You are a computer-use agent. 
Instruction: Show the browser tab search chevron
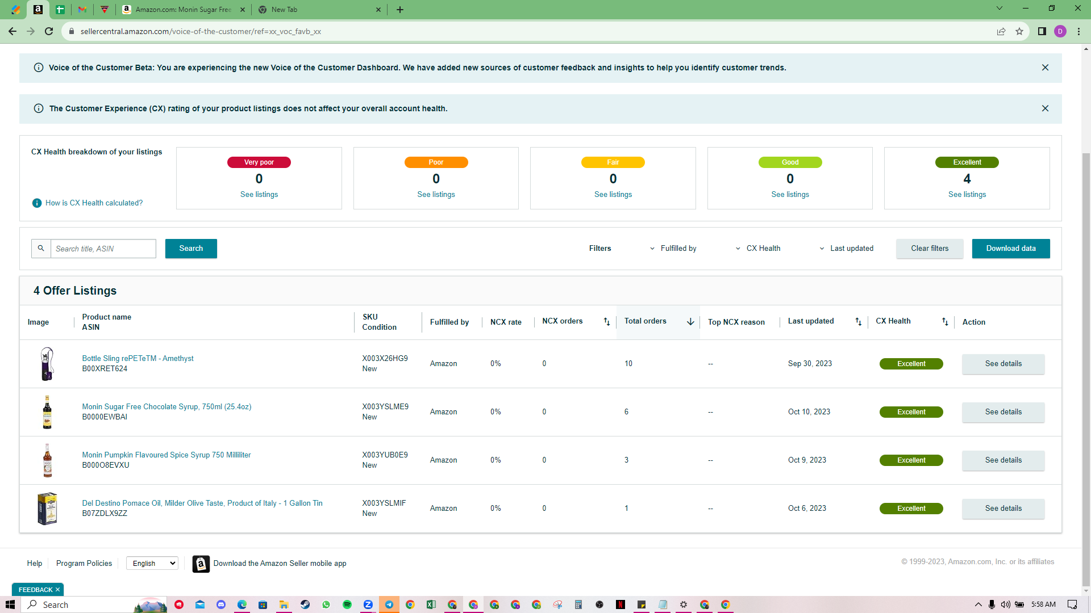[x=1000, y=9]
